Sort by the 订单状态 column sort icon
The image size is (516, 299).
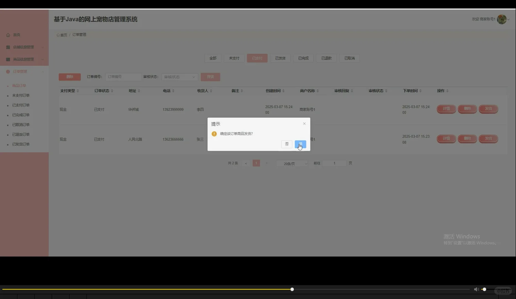point(112,91)
